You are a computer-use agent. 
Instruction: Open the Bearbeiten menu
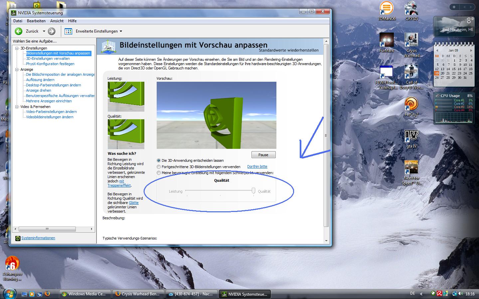tap(36, 21)
